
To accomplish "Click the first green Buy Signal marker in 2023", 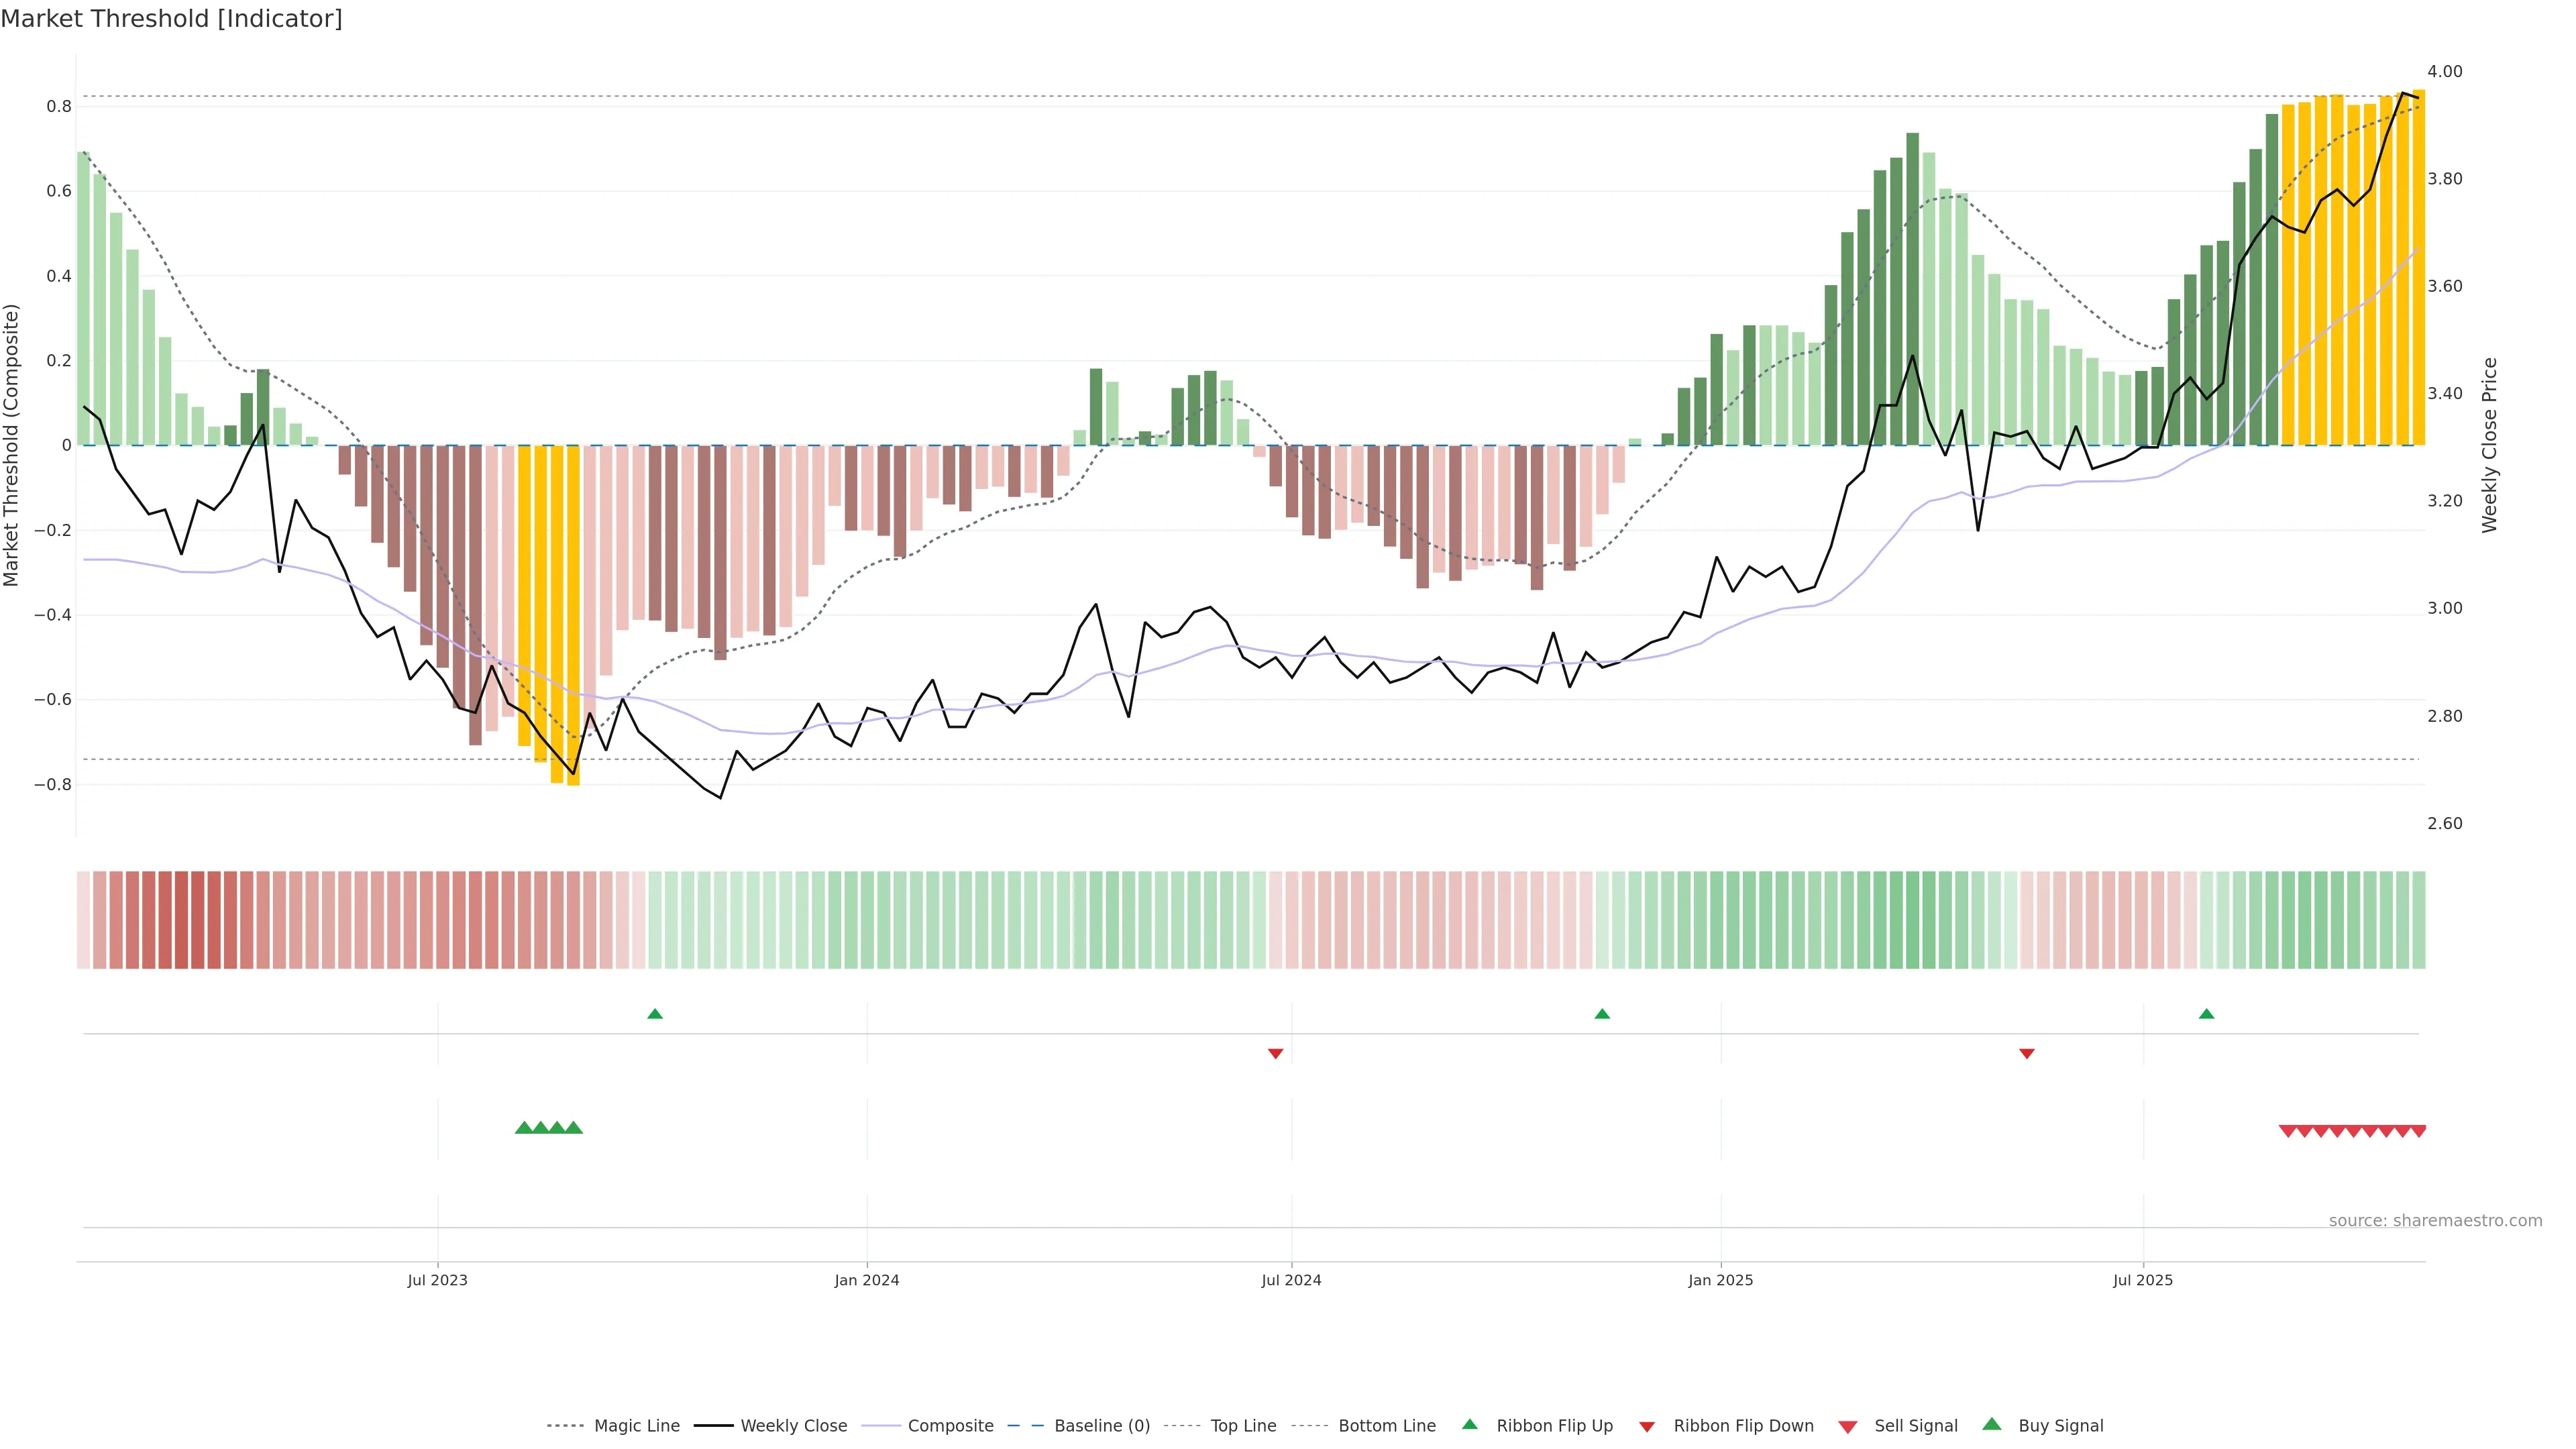I will pos(523,1128).
